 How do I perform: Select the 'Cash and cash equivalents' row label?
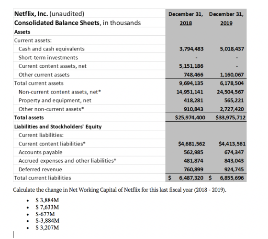coord(52,49)
